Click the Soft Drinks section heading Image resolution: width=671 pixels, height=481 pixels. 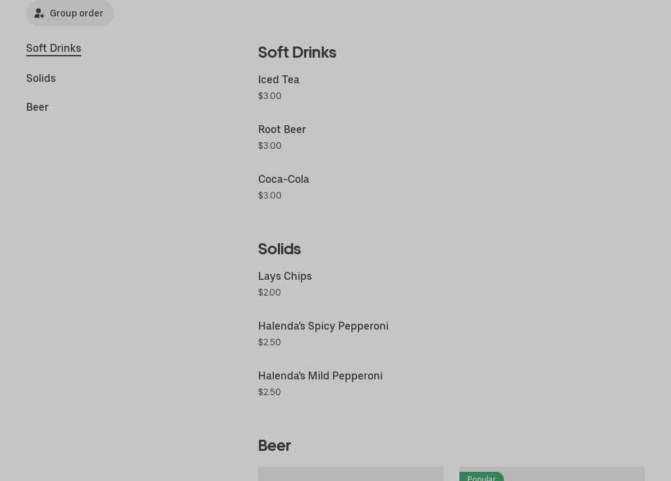[297, 52]
